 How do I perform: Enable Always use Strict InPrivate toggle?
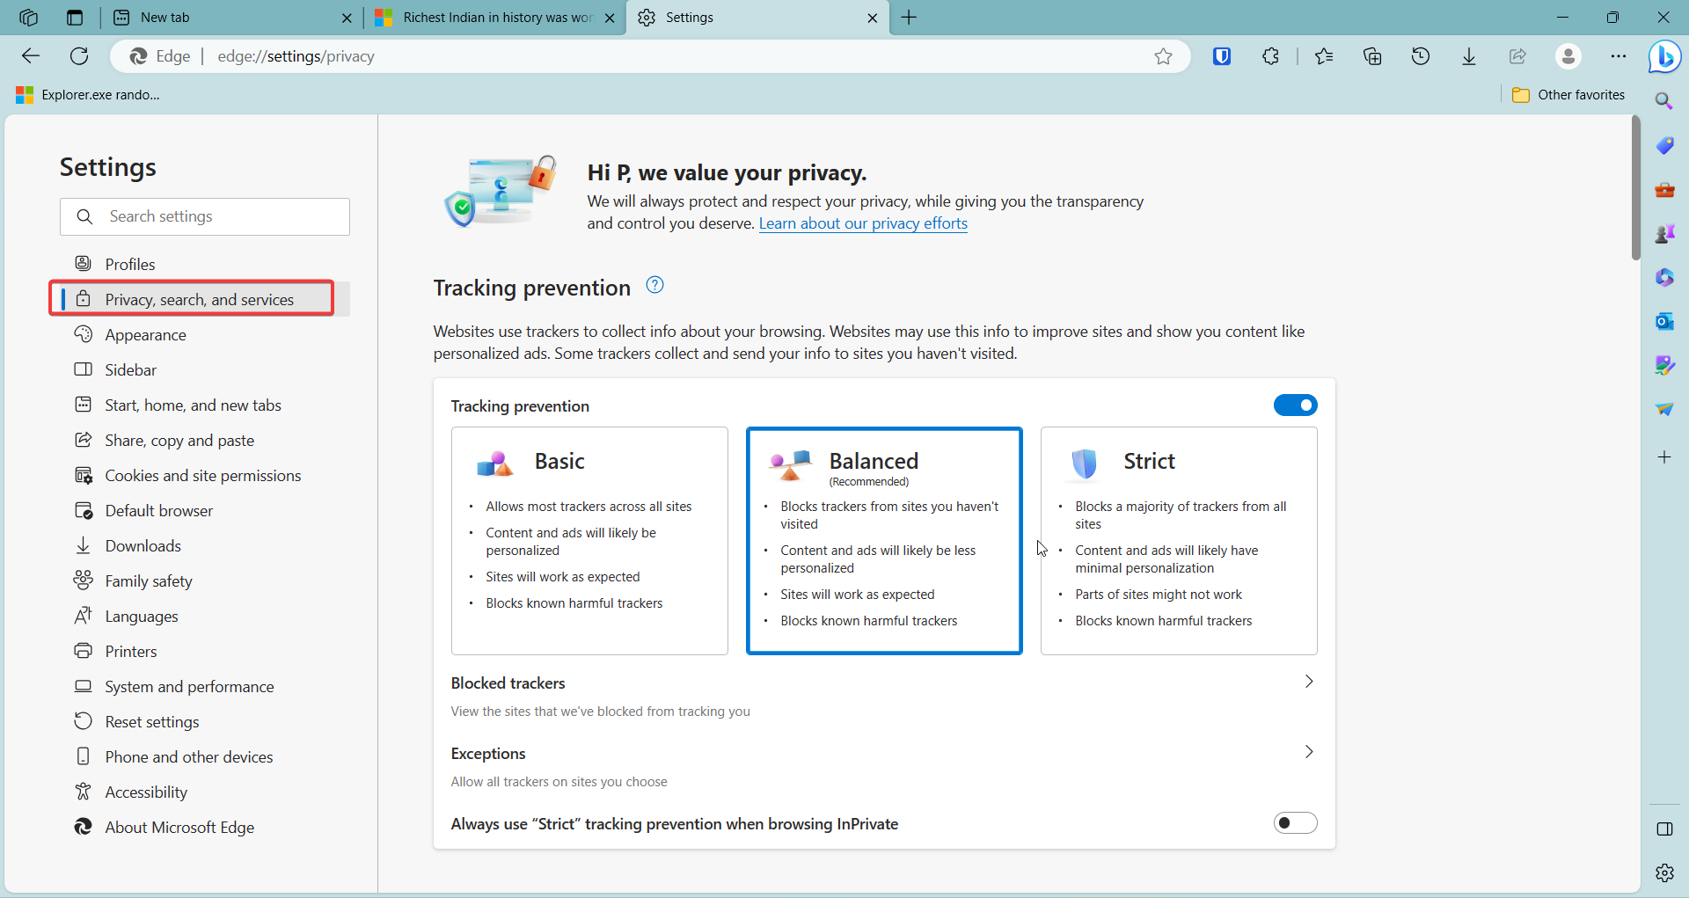(1295, 823)
